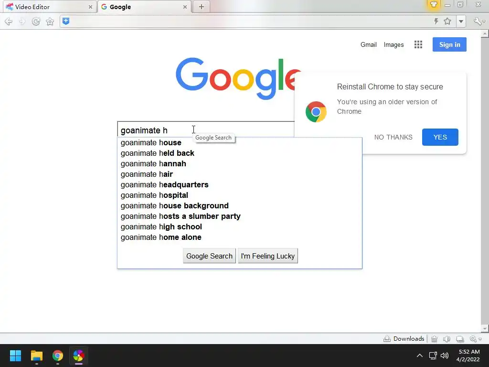Click I'm Feeling Lucky button
This screenshot has height=367, width=489.
point(267,256)
